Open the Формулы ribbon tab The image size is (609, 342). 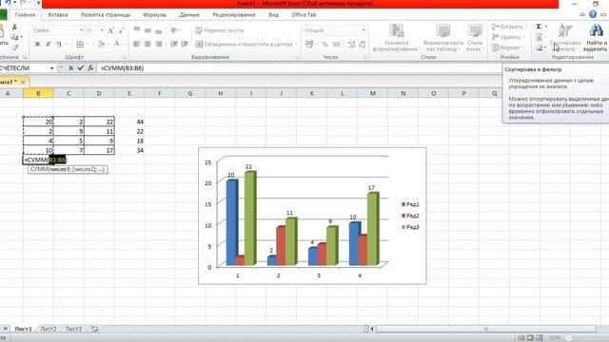[154, 15]
